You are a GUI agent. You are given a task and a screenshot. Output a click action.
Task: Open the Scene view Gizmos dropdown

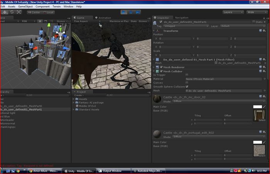[x=62, y=21]
